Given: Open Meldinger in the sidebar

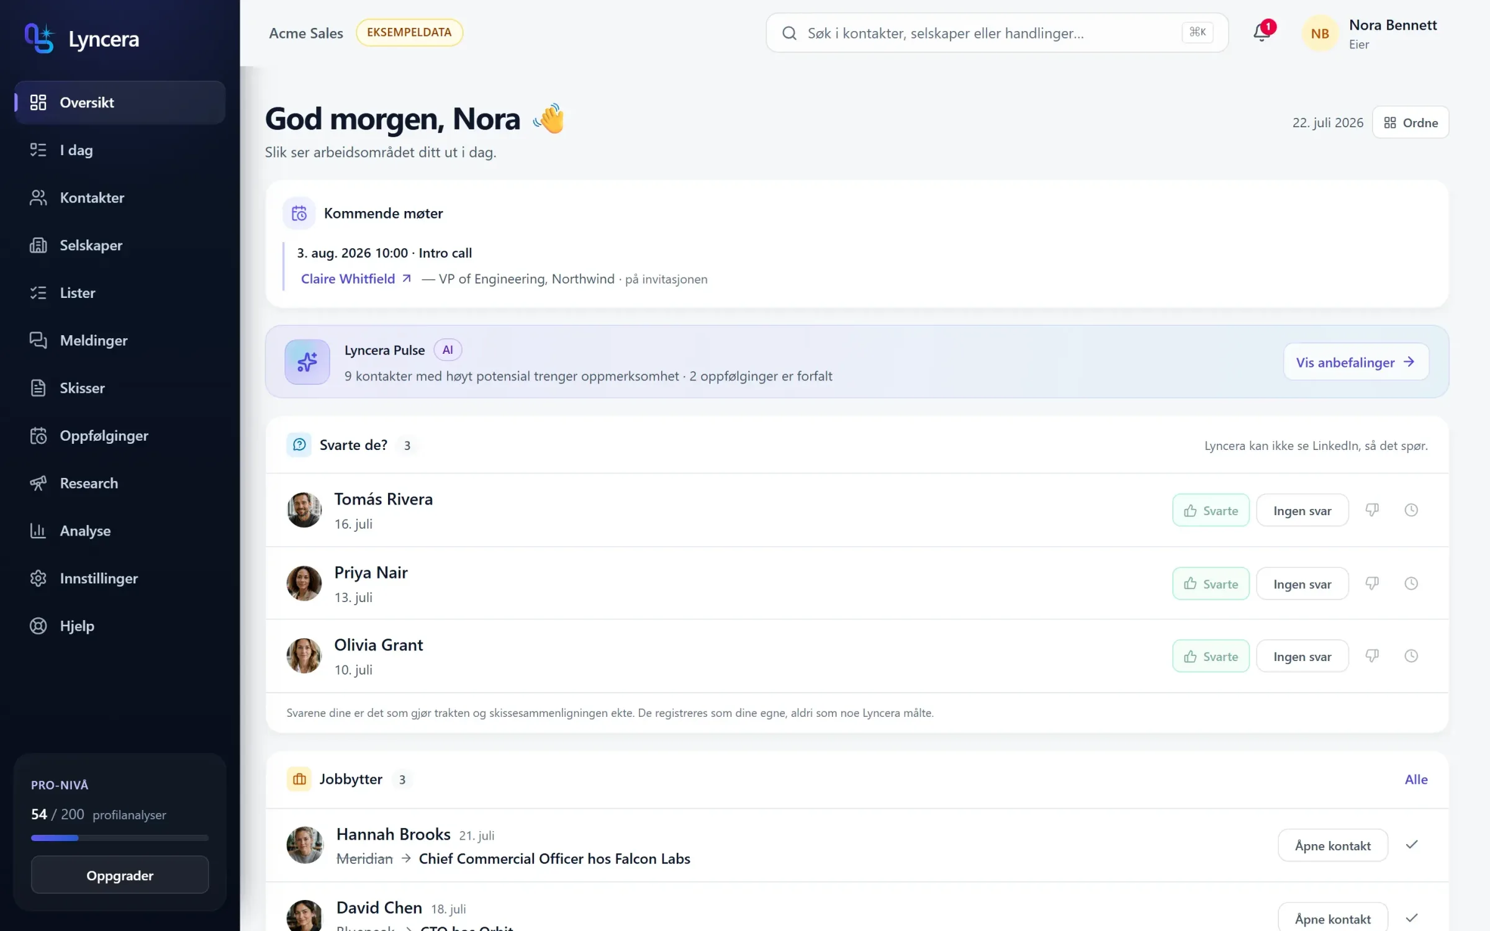Looking at the screenshot, I should pyautogui.click(x=120, y=340).
